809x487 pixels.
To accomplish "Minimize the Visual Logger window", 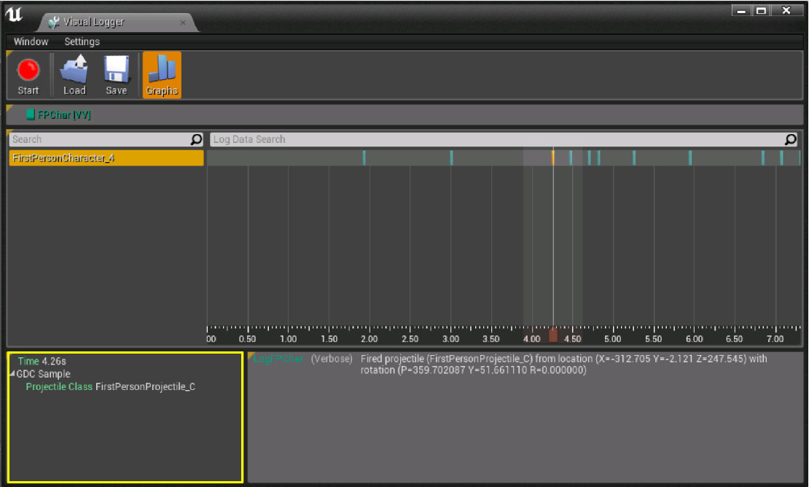I will [x=741, y=10].
